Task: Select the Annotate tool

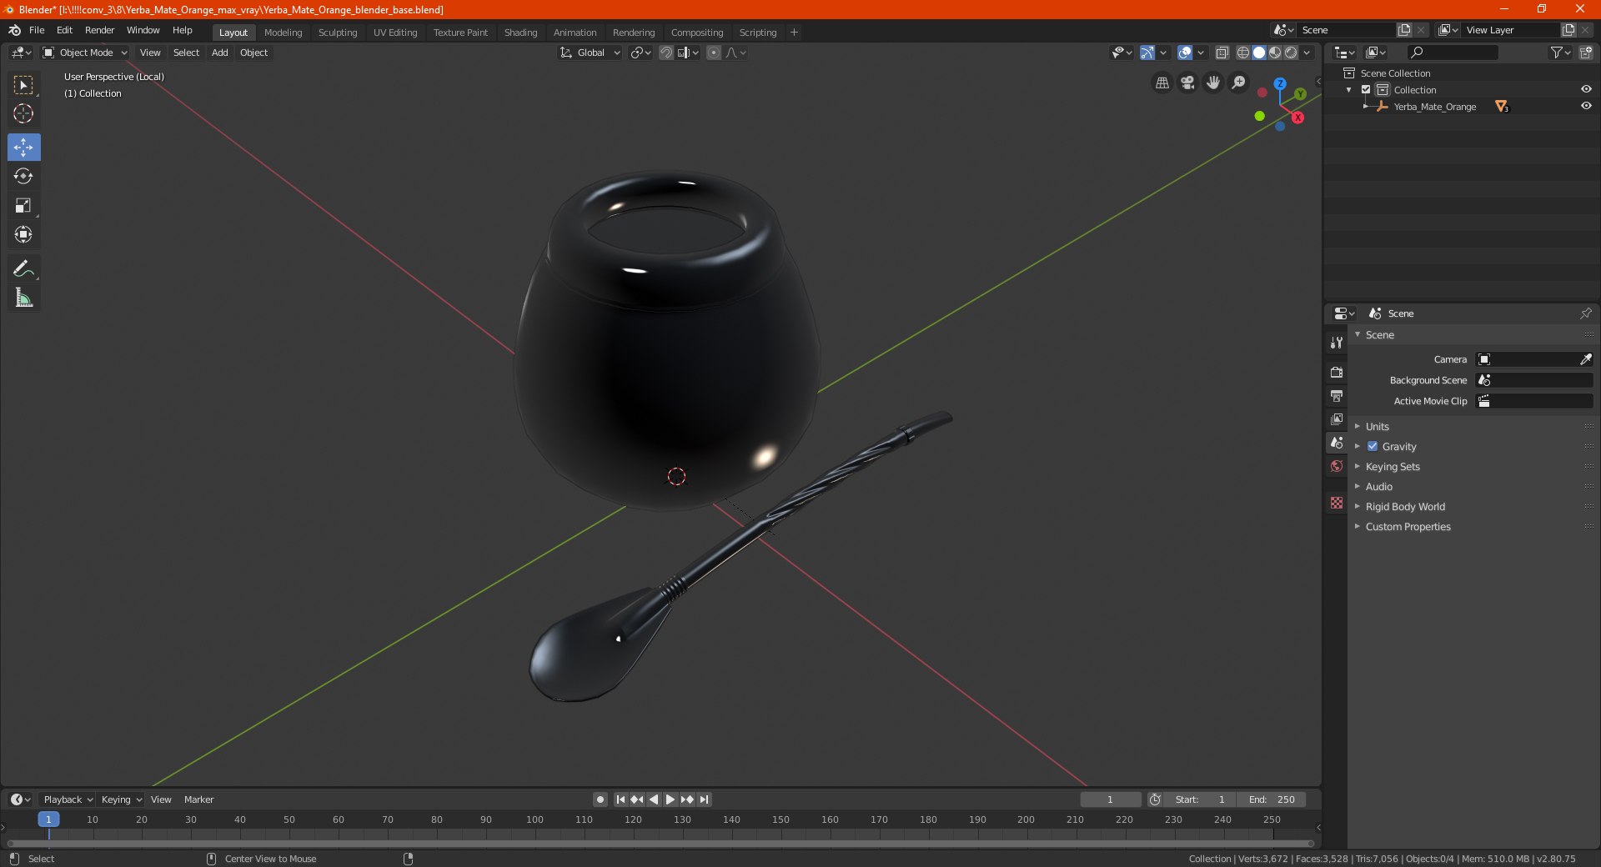Action: pyautogui.click(x=23, y=268)
